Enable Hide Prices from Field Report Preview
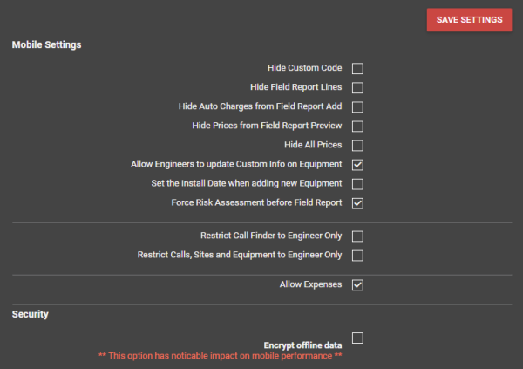This screenshot has width=523, height=369. click(x=357, y=126)
